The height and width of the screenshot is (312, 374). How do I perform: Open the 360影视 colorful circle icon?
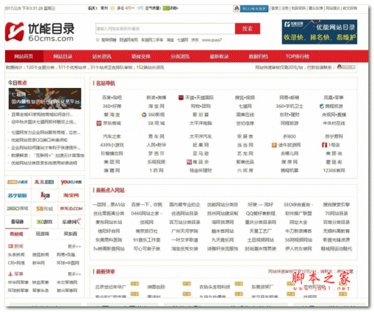(144, 115)
